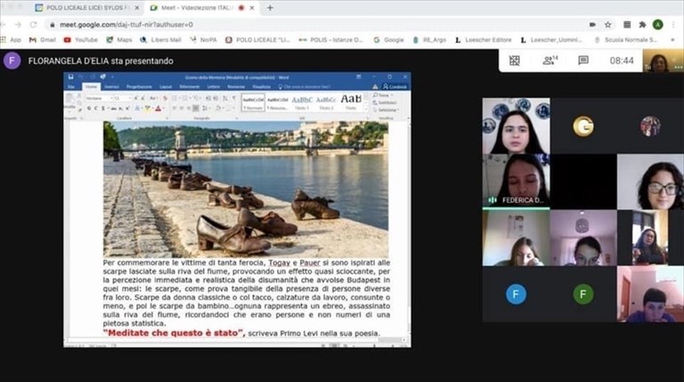Sort paragraph text in Word ribbon
Screen dimensions: 684x382
coord(224,98)
